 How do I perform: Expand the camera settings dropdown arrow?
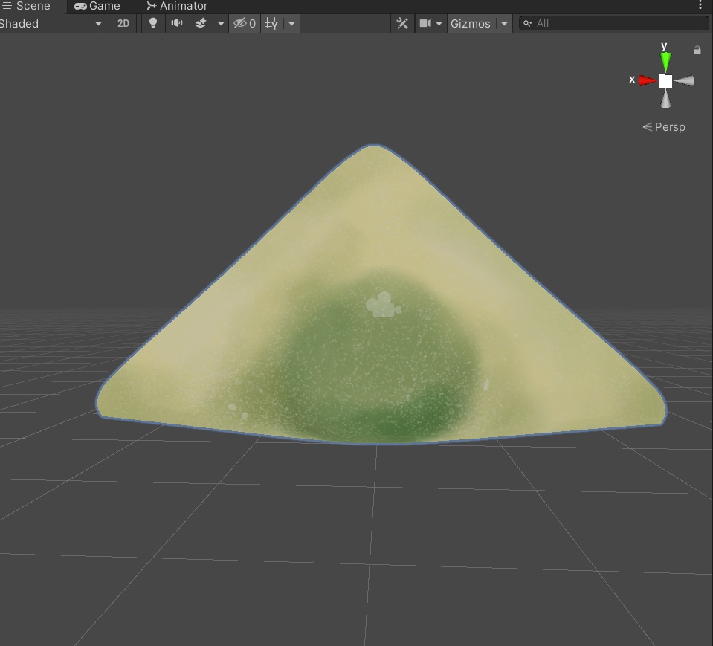click(439, 24)
